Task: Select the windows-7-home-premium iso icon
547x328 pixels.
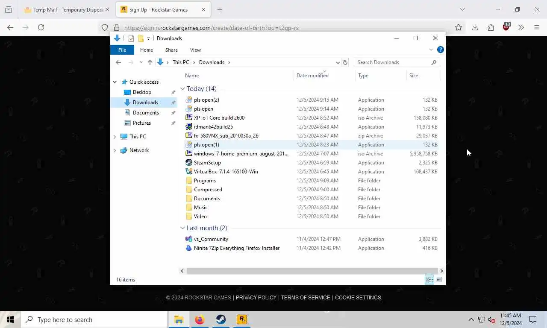Action: (189, 154)
